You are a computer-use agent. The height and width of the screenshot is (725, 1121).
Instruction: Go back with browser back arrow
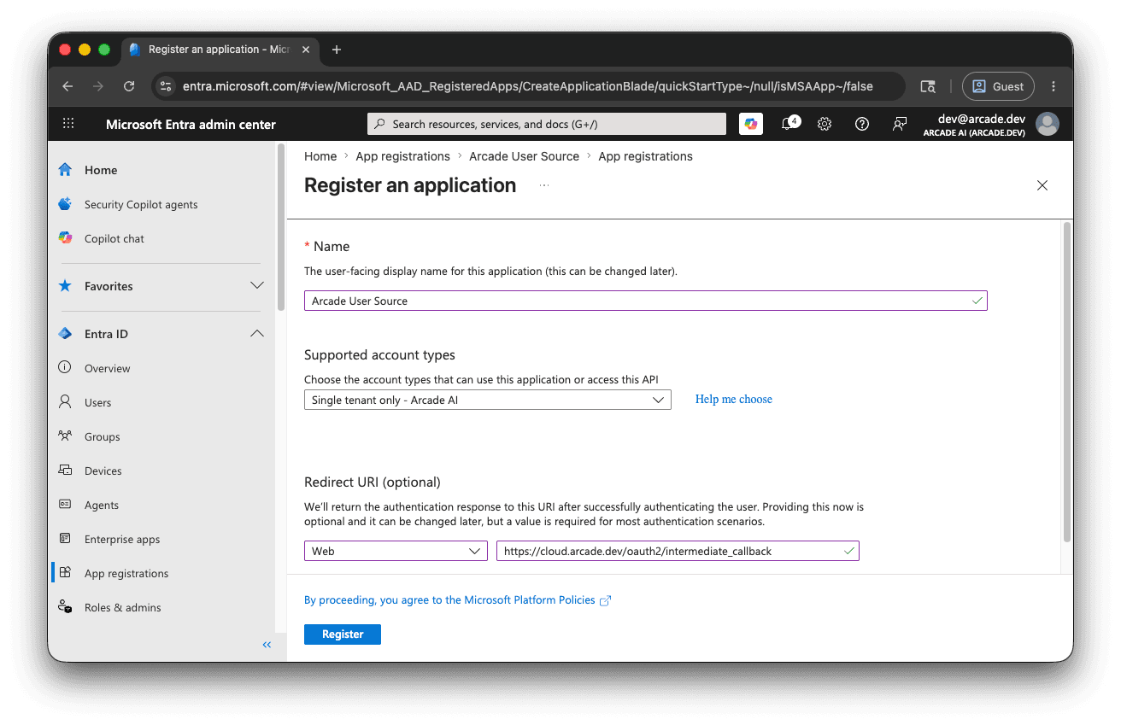[x=67, y=86]
